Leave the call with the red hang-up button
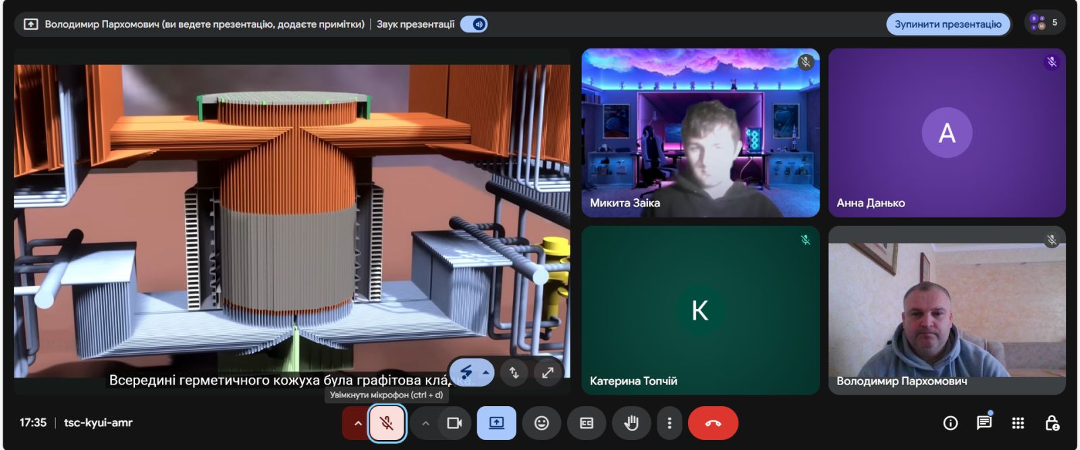The width and height of the screenshot is (1080, 450). [713, 423]
